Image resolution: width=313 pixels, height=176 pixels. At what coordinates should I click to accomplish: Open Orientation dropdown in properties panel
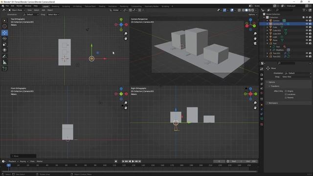(x=298, y=73)
